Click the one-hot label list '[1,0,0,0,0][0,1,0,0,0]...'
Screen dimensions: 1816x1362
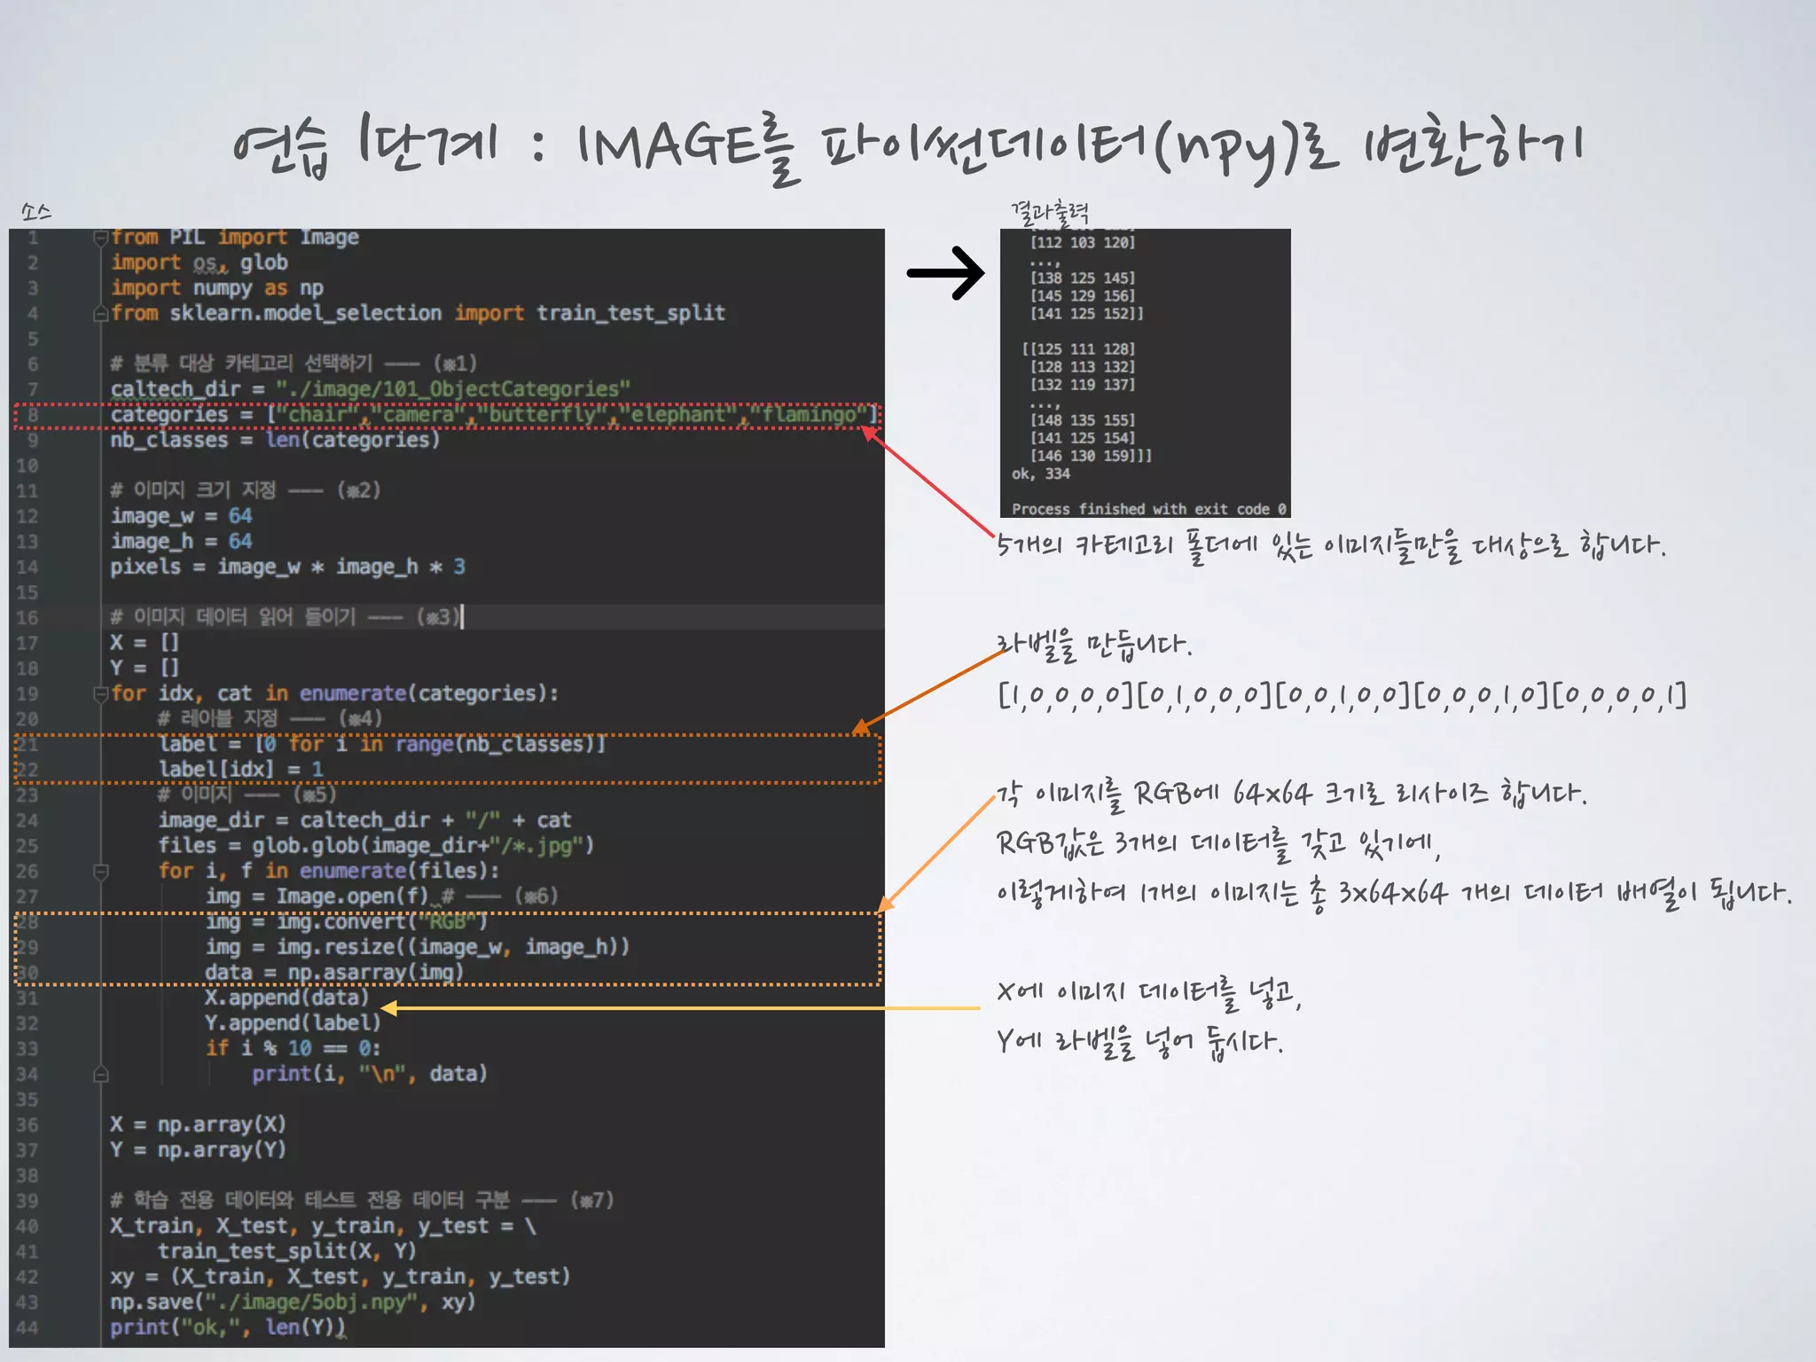coord(1342,694)
